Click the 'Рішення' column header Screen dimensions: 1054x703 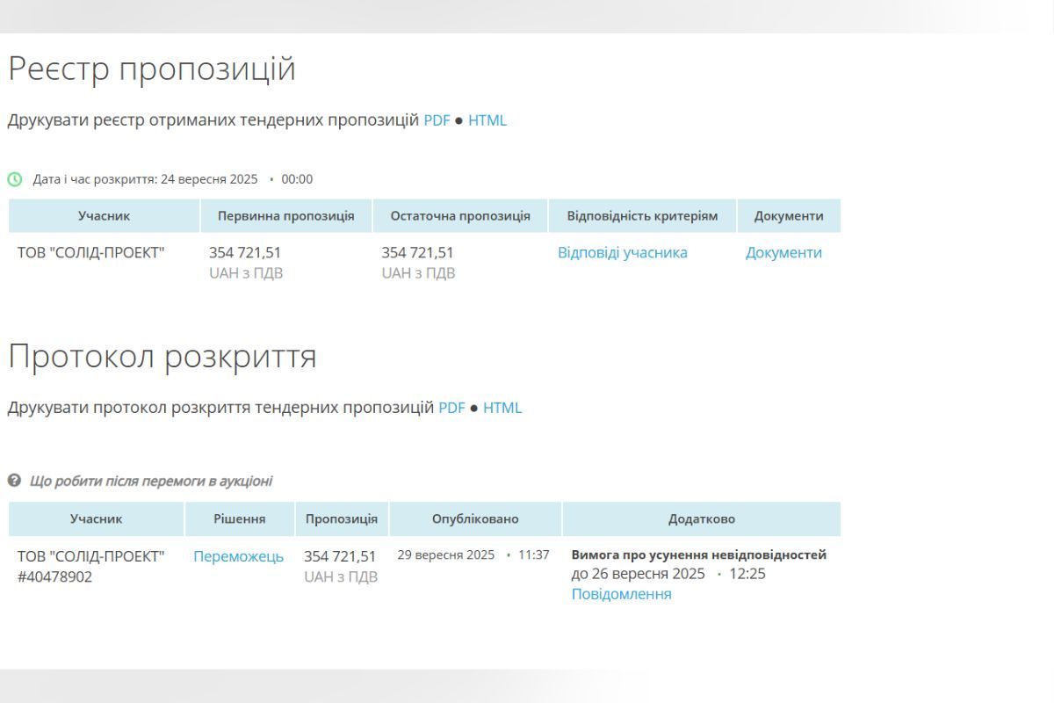[x=239, y=519]
